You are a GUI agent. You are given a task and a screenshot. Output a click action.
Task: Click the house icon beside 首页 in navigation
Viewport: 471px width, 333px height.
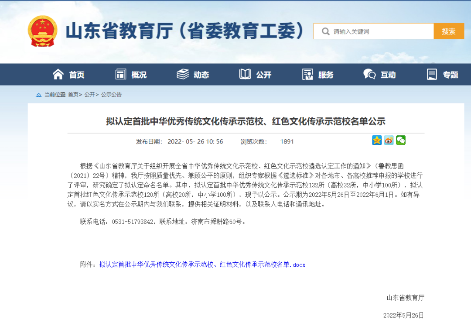tap(58, 75)
